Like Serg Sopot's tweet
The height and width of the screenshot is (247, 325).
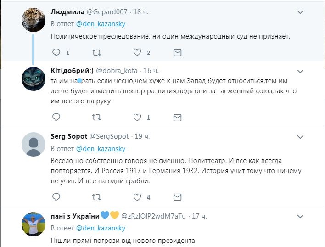[137, 197]
